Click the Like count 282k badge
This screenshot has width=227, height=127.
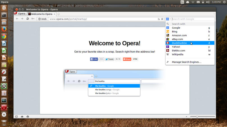click(101, 59)
